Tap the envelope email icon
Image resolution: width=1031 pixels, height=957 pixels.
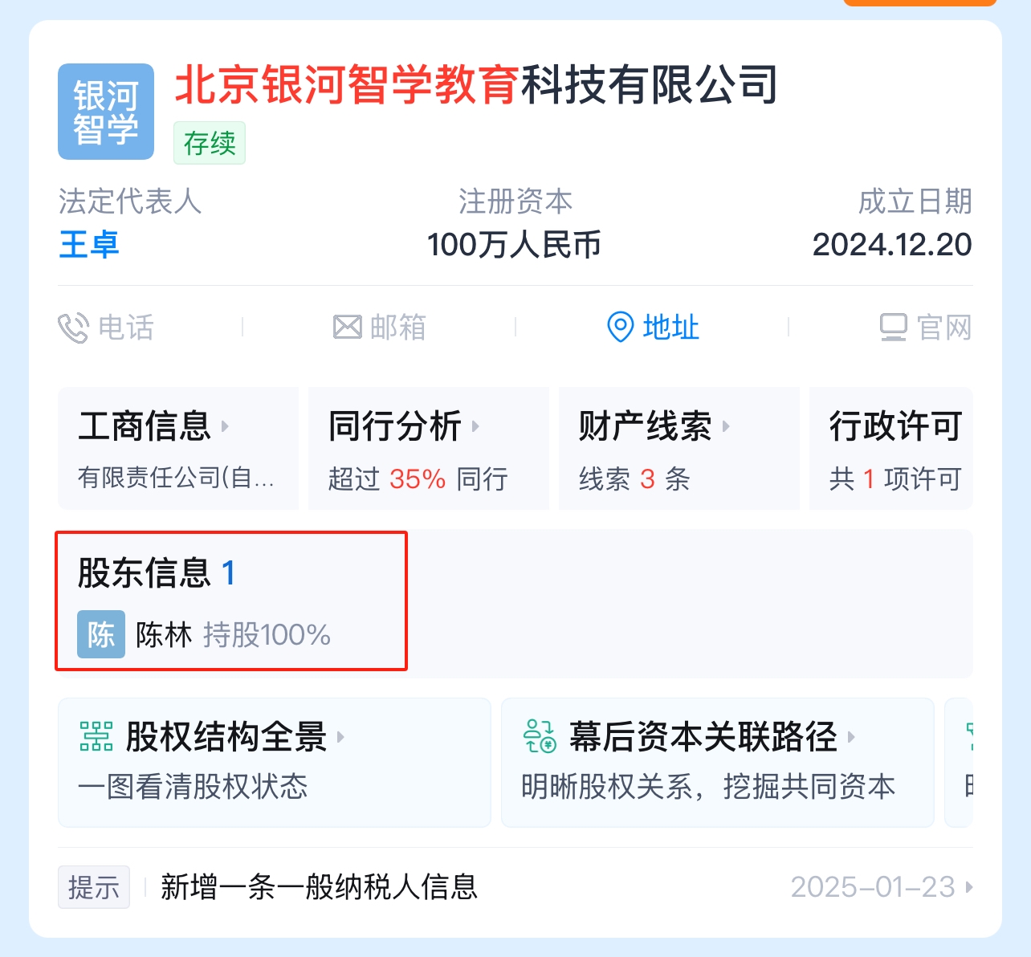click(348, 328)
